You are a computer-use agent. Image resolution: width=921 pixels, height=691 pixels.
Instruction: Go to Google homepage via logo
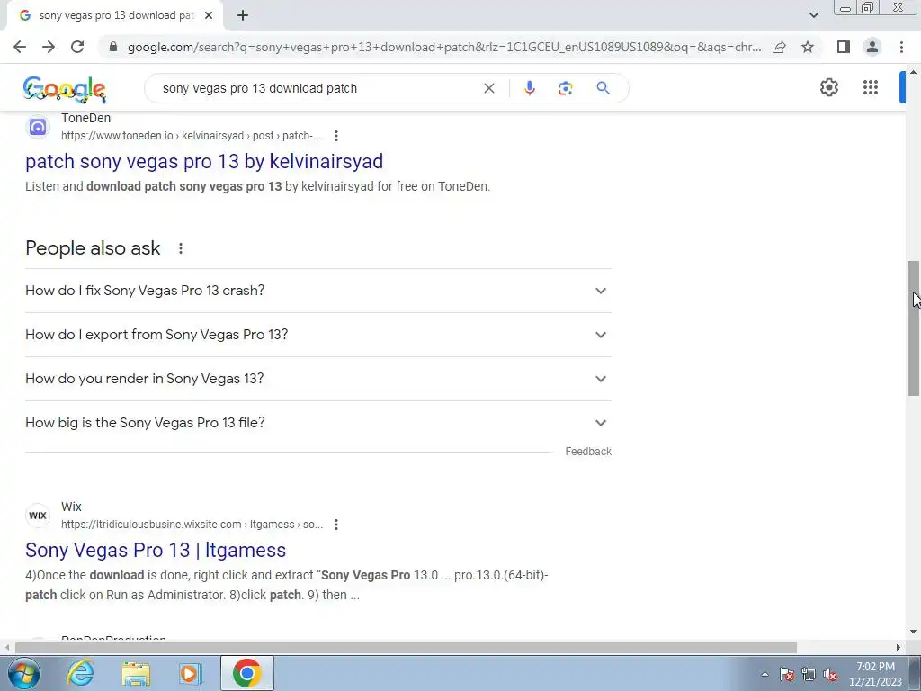tap(65, 89)
